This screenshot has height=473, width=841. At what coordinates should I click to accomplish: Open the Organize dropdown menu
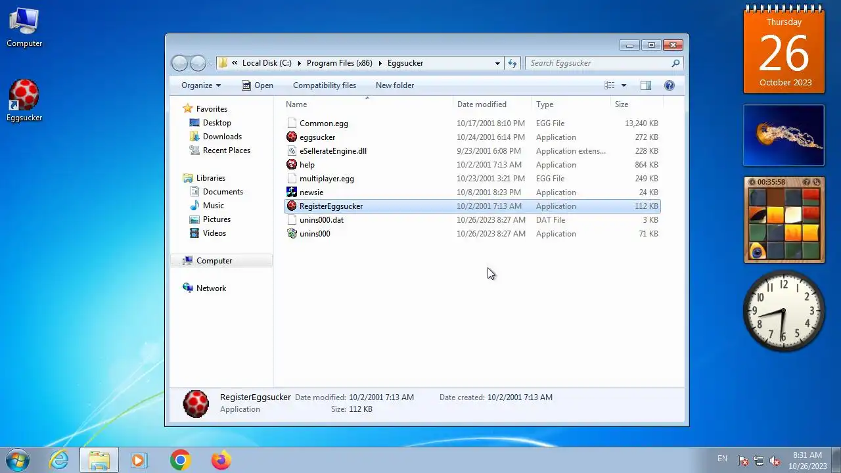[x=201, y=85]
